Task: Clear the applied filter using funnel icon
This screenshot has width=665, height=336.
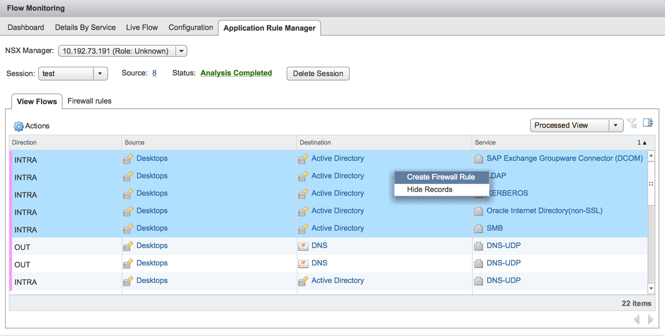Action: point(632,123)
